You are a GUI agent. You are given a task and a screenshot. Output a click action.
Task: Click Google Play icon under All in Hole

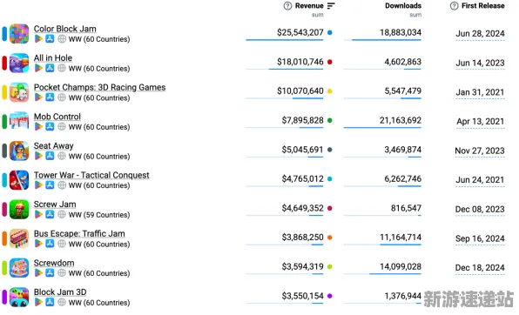tap(38, 68)
